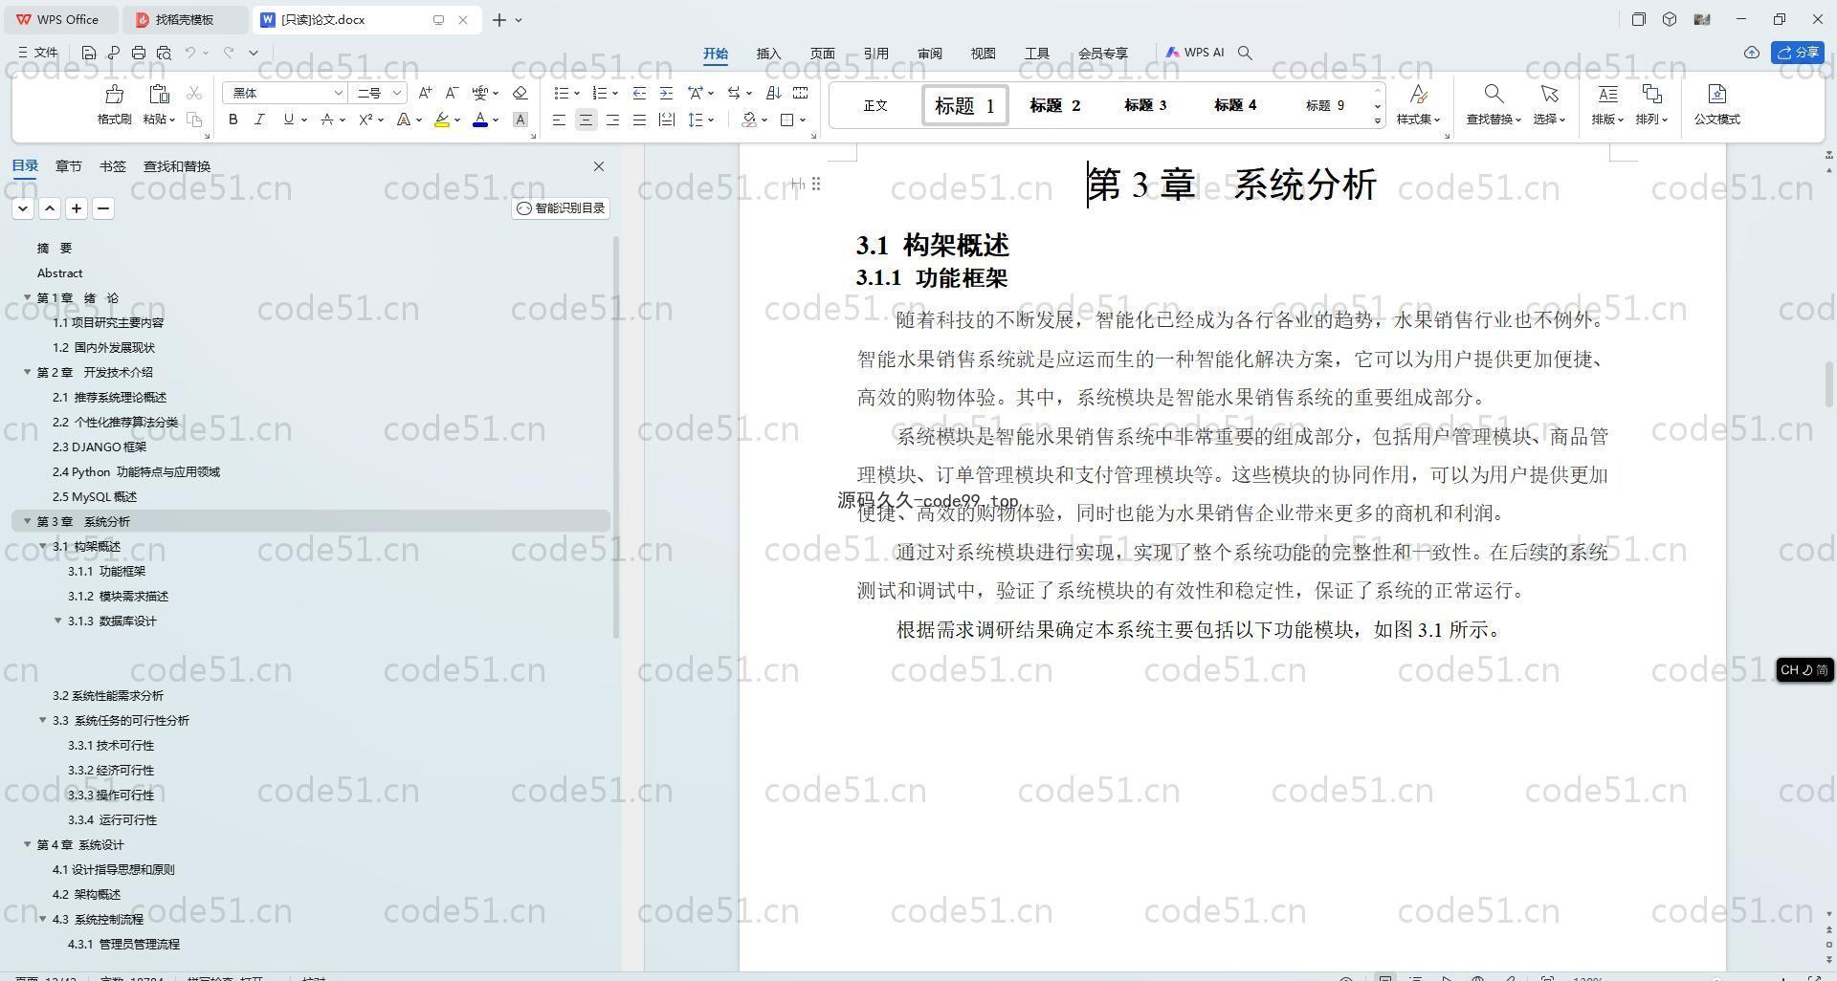Viewport: 1837px width, 981px height.
Task: Click the distributed alignment icon
Action: pyautogui.click(x=667, y=120)
